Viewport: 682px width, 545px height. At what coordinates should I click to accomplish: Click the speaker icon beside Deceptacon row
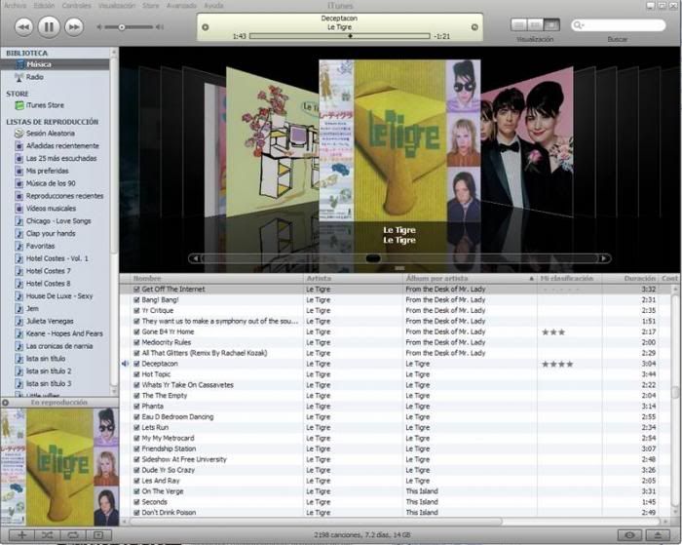(x=126, y=364)
